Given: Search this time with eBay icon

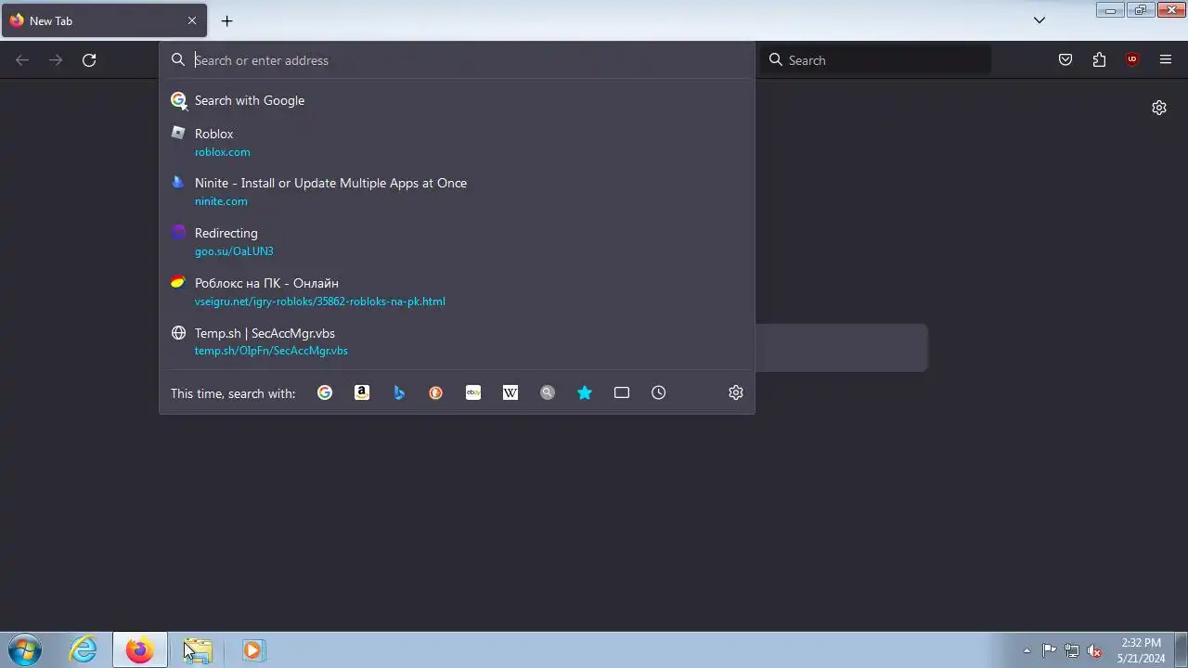Looking at the screenshot, I should 473,392.
